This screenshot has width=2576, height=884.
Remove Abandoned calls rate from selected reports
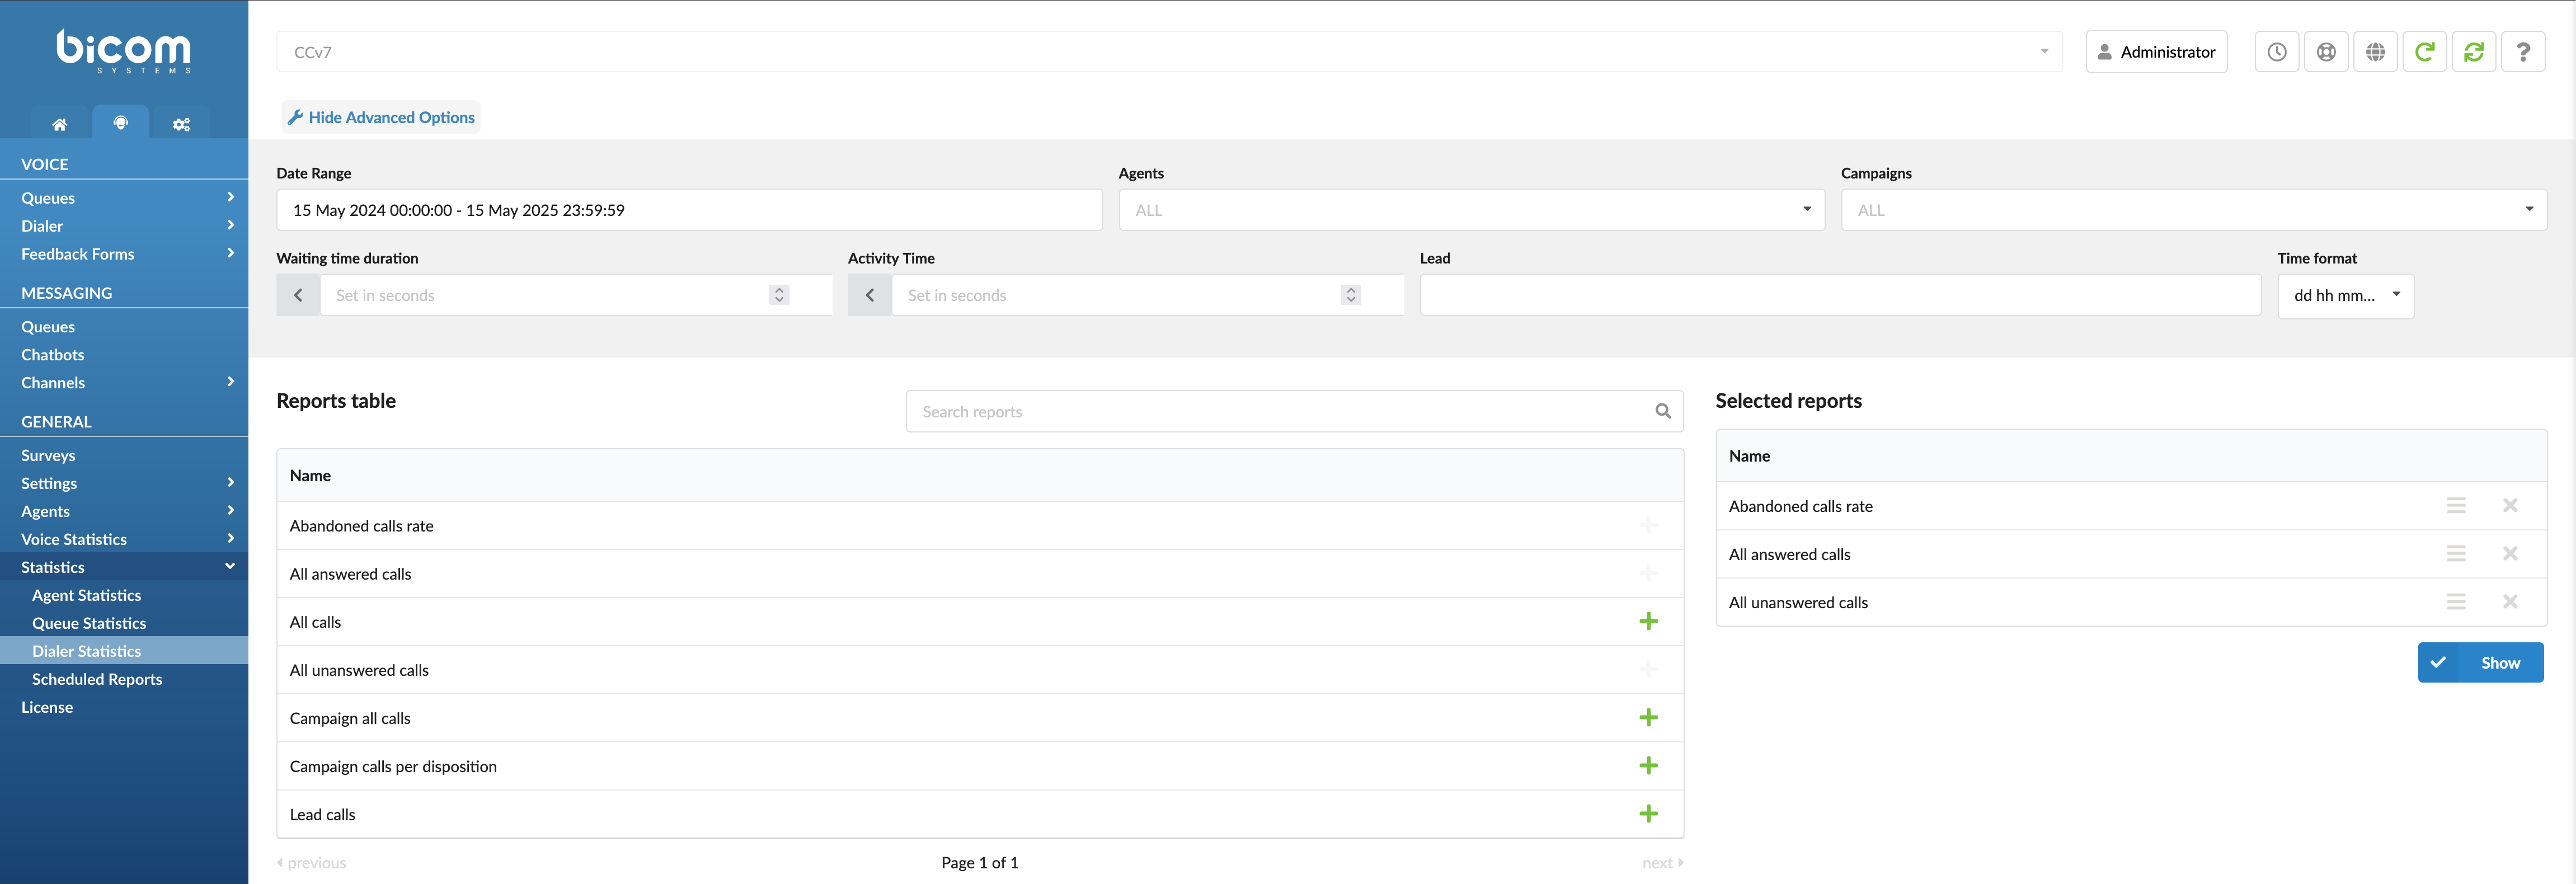pos(2510,505)
